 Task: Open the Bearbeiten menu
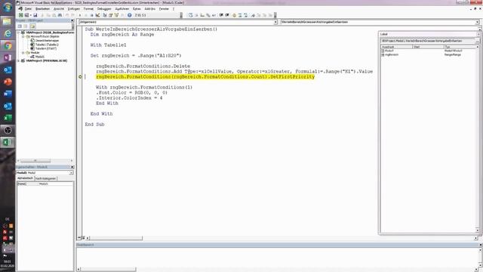(x=42, y=9)
